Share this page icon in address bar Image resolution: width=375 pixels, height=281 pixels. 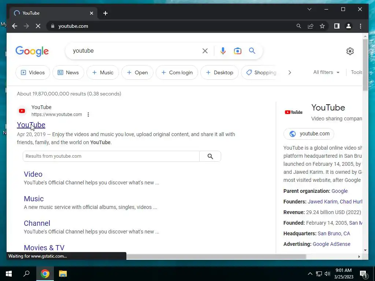click(311, 26)
